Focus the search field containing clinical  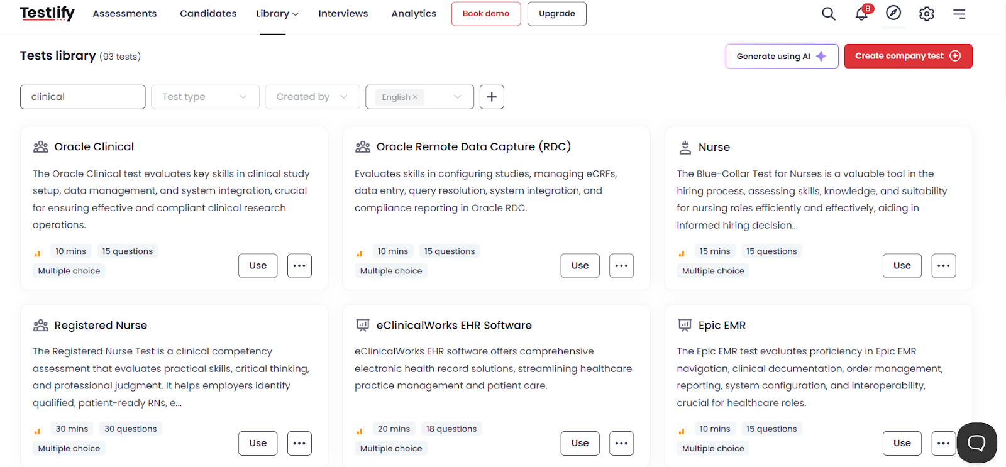[x=83, y=97]
